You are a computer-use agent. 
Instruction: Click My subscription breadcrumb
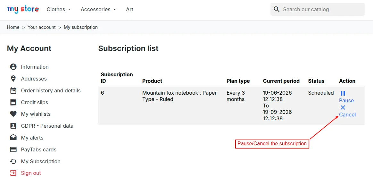(x=81, y=27)
